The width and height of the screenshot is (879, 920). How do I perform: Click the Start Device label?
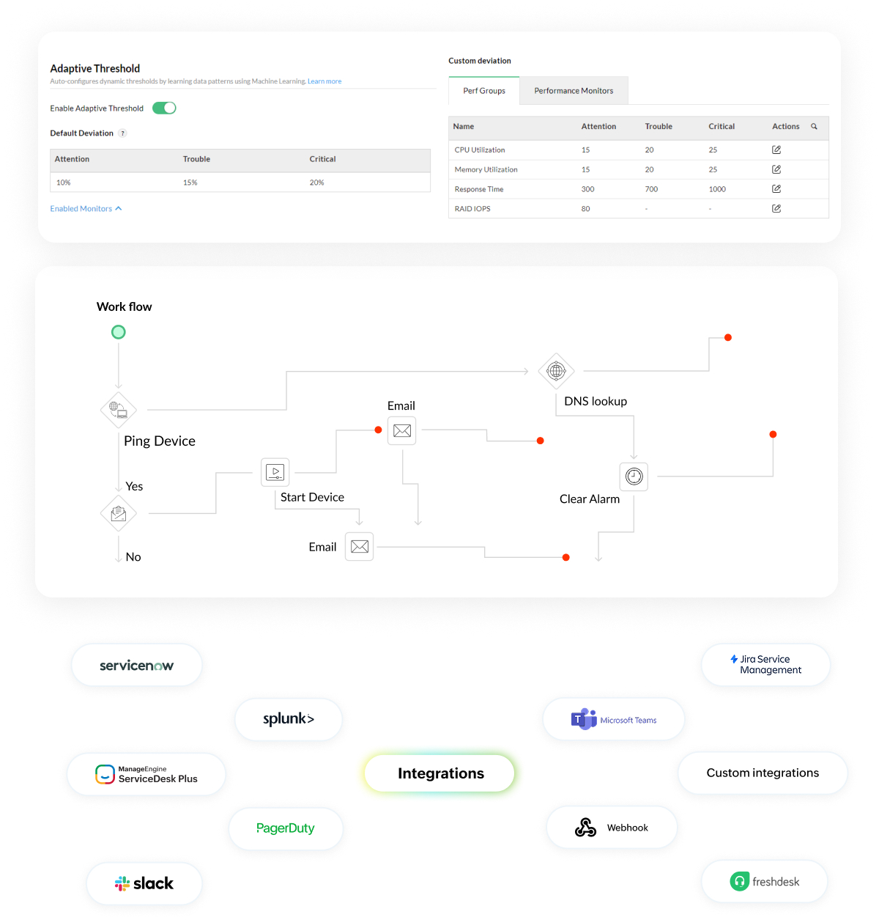click(x=312, y=497)
